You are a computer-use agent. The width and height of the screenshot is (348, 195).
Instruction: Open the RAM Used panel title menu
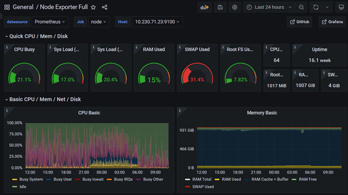(x=154, y=50)
